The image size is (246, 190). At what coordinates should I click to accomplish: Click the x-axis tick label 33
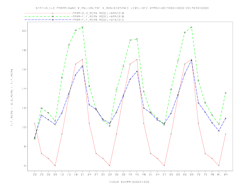tap(110, 174)
